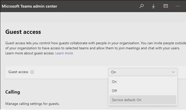186x110 pixels.
Task: Click the dropdown chevron arrow
Action: [x=173, y=72]
